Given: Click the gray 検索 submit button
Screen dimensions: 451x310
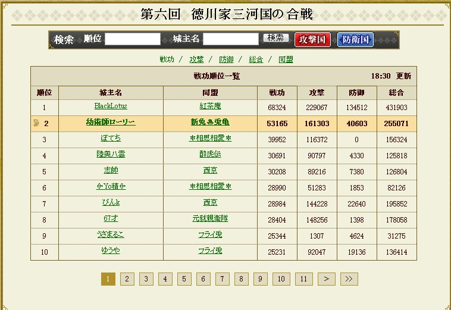Looking at the screenshot, I should [275, 37].
